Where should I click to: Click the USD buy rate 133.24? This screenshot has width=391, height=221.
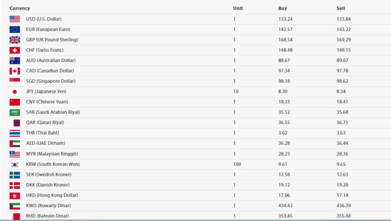point(286,19)
